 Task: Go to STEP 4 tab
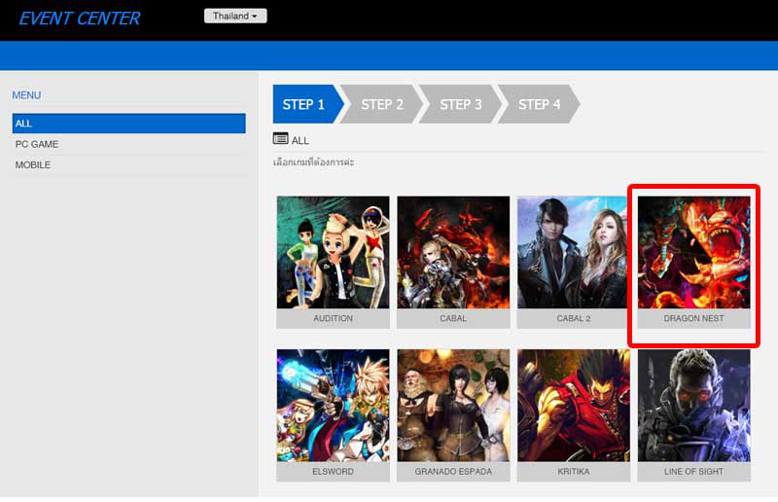540,104
